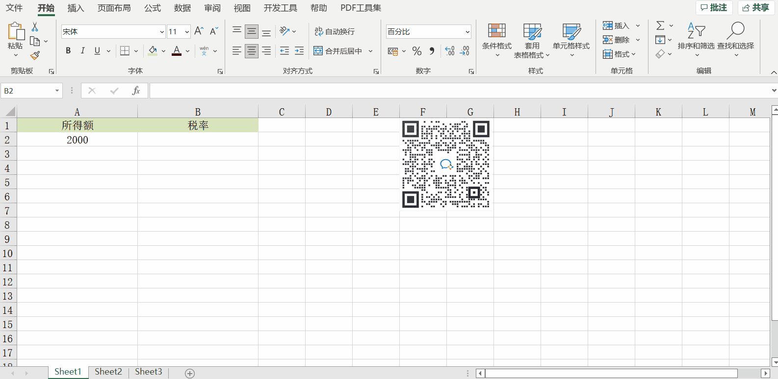Viewport: 778px width, 379px height.
Task: Decrease font size with A-down icon
Action: [214, 31]
